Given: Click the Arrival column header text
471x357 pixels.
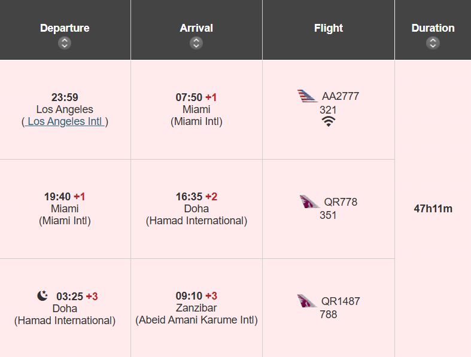Looking at the screenshot, I should click(196, 28).
